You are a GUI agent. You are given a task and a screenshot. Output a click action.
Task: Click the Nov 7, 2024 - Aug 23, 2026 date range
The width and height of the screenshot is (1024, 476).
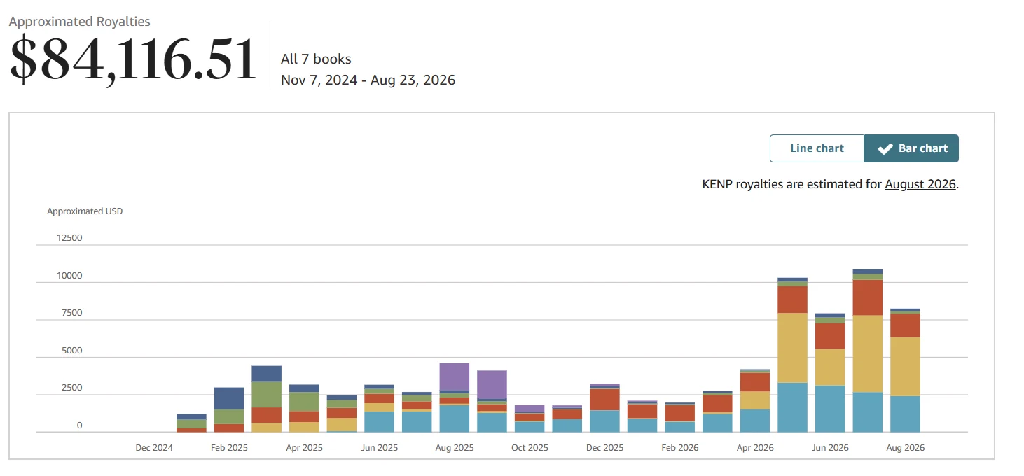coord(368,80)
